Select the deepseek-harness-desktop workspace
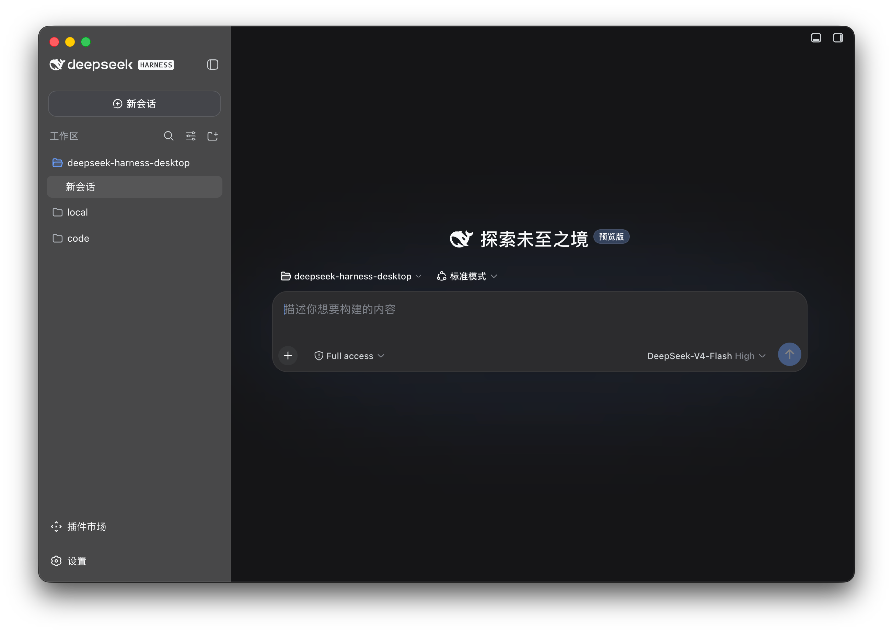 [135, 162]
